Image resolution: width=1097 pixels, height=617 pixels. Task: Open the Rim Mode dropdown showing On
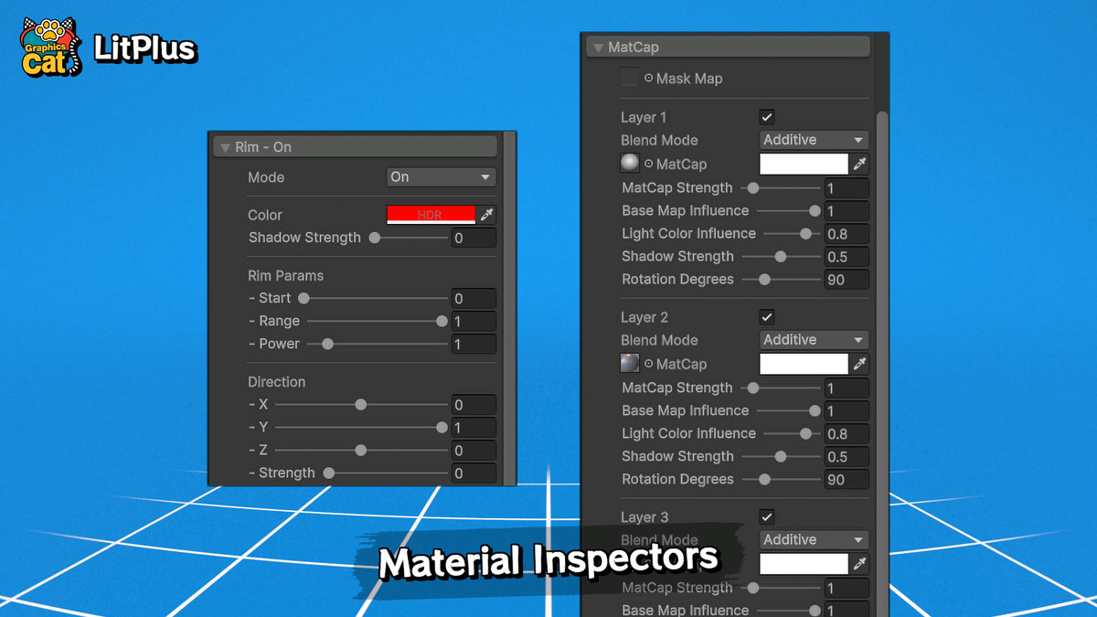[x=441, y=176]
